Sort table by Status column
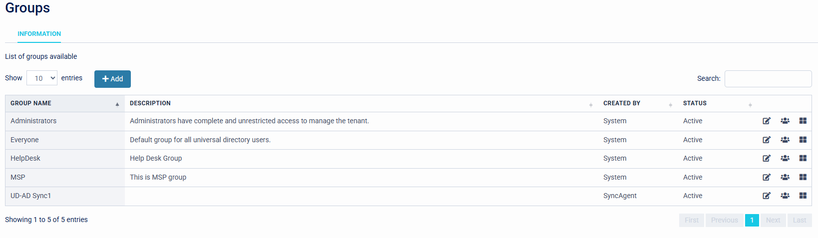The height and width of the screenshot is (238, 818). tap(717, 103)
